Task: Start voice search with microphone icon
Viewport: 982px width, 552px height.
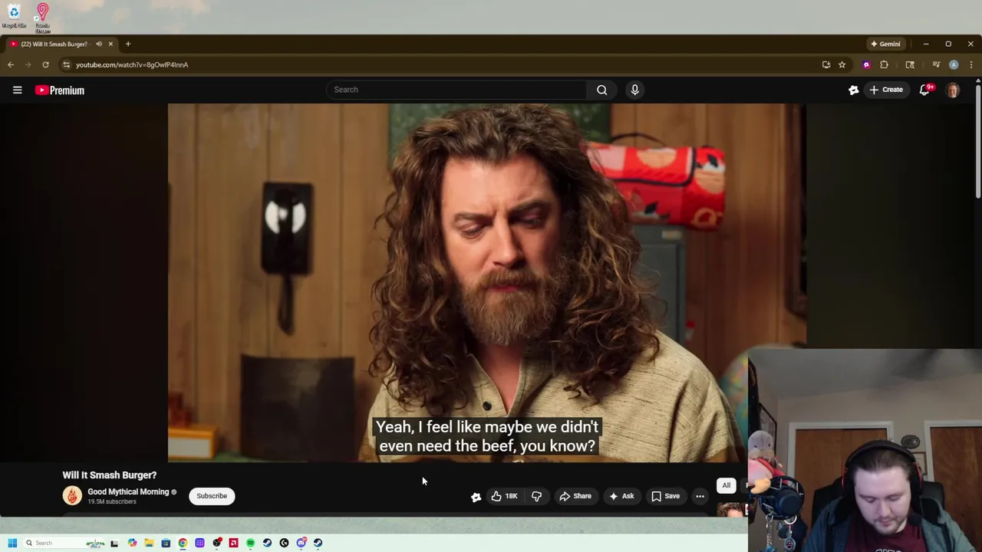Action: click(x=634, y=90)
